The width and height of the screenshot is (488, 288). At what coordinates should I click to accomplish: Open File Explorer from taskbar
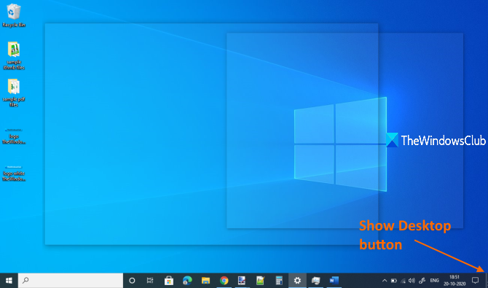(205, 281)
